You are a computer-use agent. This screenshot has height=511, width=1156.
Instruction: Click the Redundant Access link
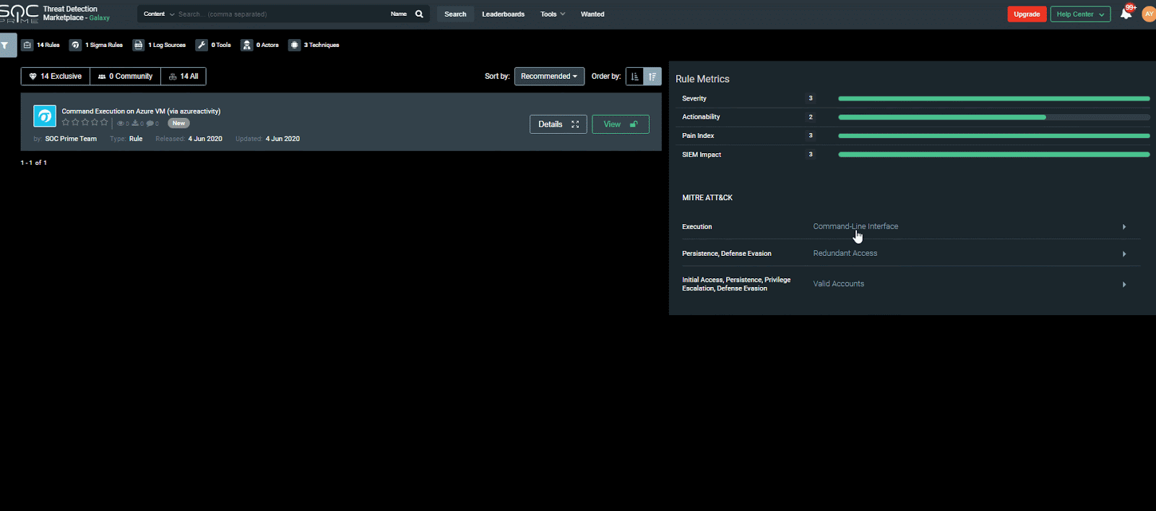coord(845,253)
